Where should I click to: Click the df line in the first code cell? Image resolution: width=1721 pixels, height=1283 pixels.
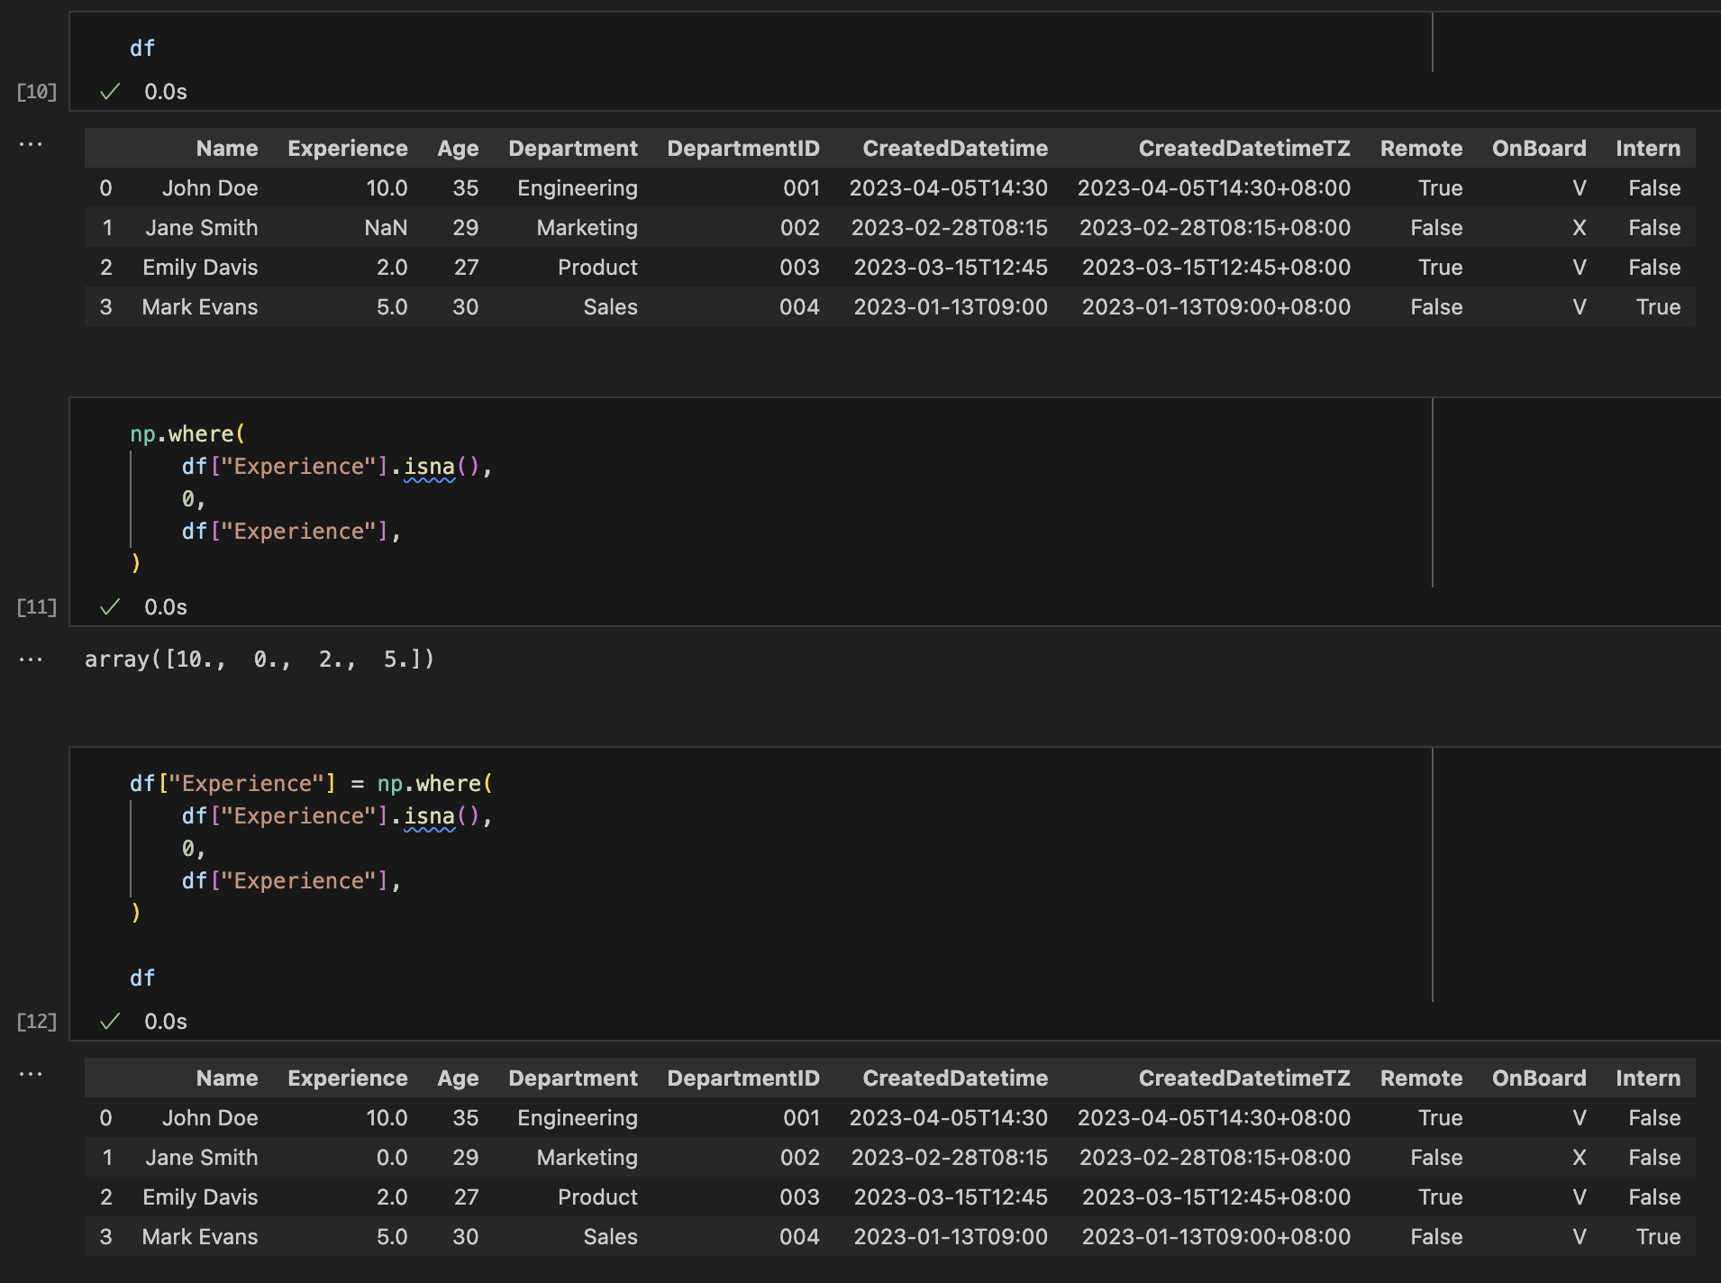(142, 48)
